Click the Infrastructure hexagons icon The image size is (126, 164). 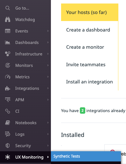[x=8, y=54]
